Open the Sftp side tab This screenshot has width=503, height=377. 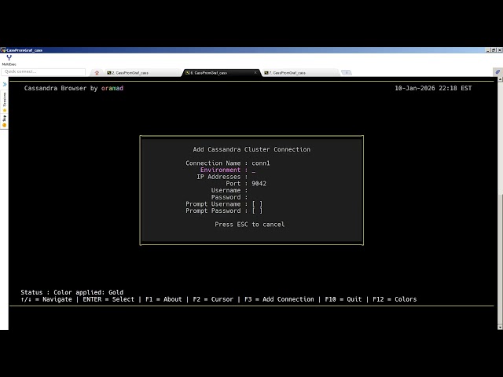tap(5, 120)
